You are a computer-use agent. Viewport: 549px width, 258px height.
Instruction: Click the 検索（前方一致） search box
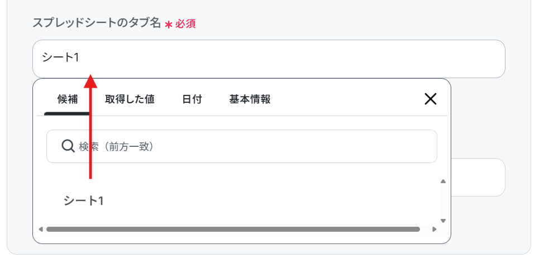[251, 146]
